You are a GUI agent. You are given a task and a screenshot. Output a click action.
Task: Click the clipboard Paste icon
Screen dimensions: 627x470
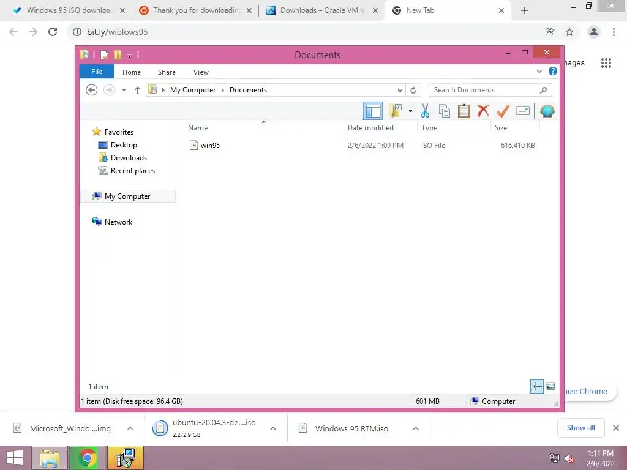point(464,111)
